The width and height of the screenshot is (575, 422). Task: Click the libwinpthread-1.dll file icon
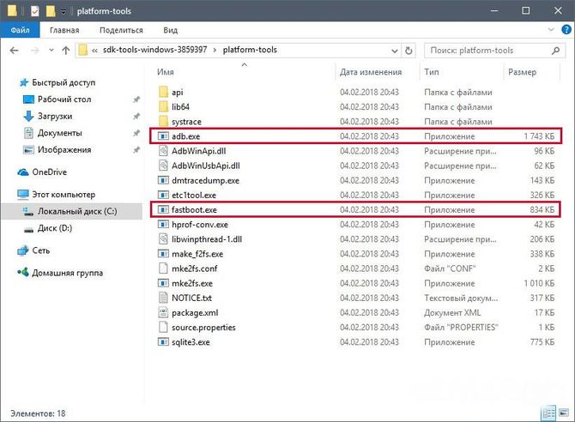tap(163, 239)
